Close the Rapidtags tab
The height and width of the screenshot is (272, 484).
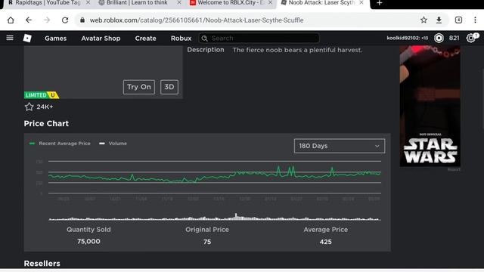[x=88, y=2]
